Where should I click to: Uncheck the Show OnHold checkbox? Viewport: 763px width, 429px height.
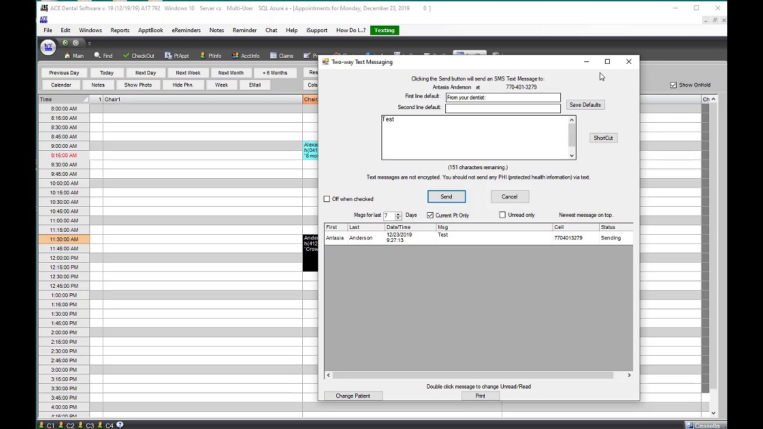(x=674, y=85)
